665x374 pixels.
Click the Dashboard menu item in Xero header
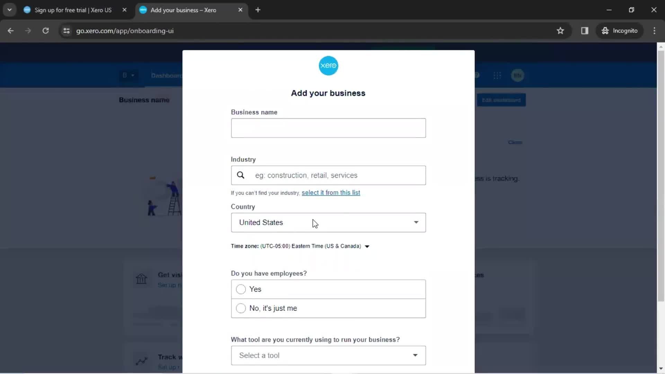[167, 75]
